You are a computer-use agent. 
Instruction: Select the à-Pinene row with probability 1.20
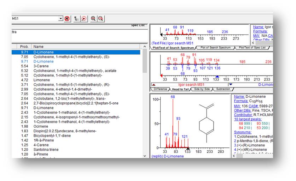[x=76, y=154]
